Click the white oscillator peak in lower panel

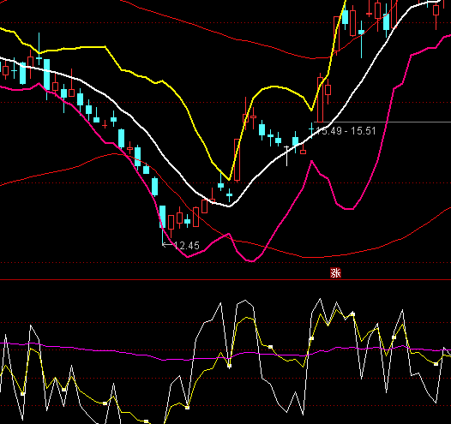[320, 299]
